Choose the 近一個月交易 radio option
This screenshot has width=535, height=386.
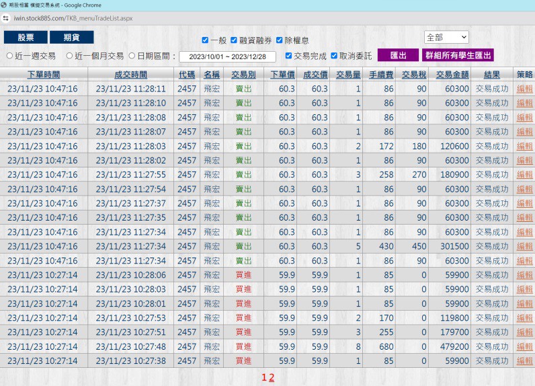pyautogui.click(x=69, y=56)
